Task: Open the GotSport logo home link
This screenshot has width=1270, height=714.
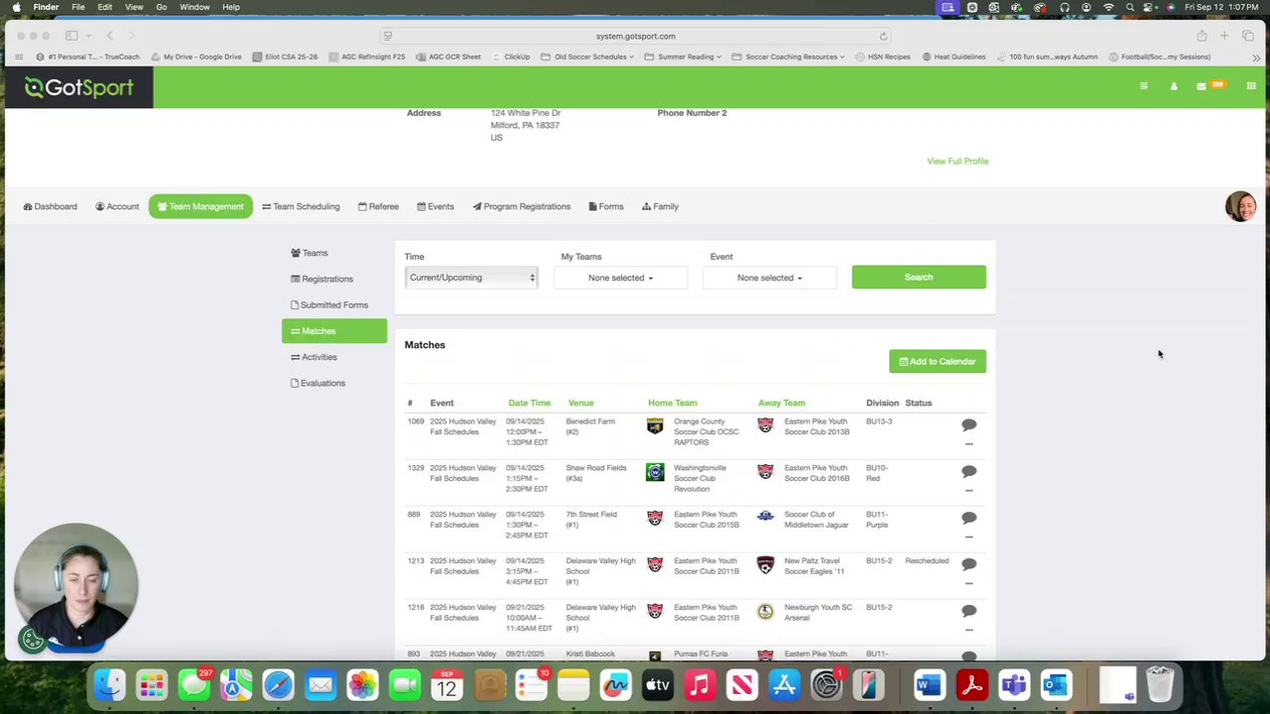Action: click(78, 88)
